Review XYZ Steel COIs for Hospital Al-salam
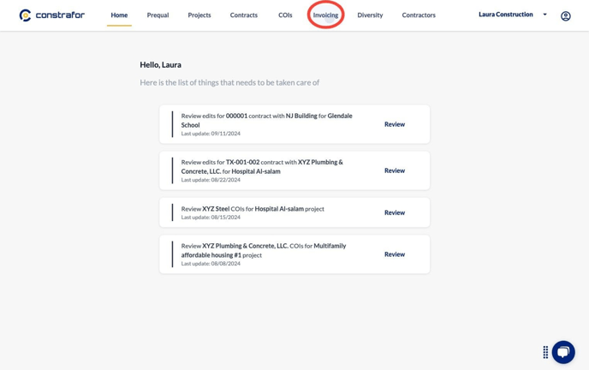This screenshot has height=370, width=589. coord(395,212)
